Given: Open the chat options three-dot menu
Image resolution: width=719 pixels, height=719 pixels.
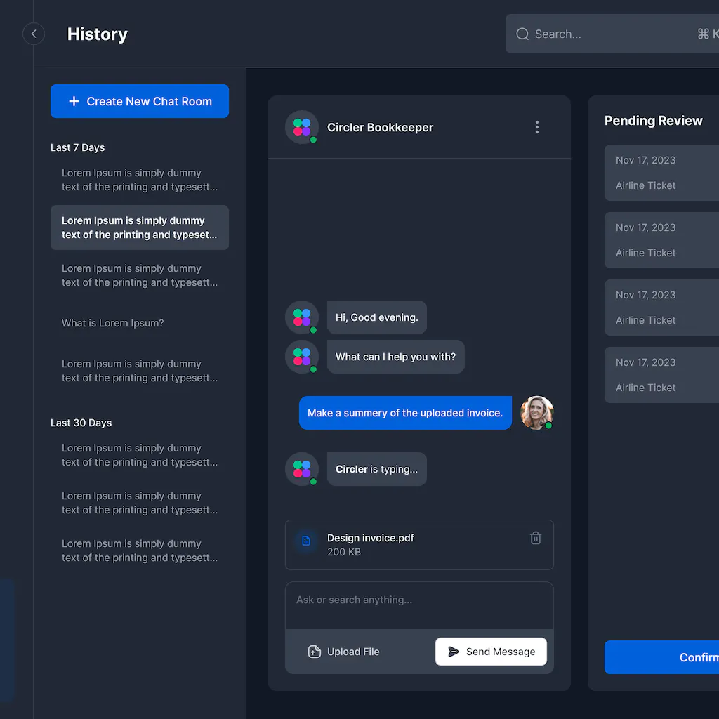Looking at the screenshot, I should pos(537,127).
